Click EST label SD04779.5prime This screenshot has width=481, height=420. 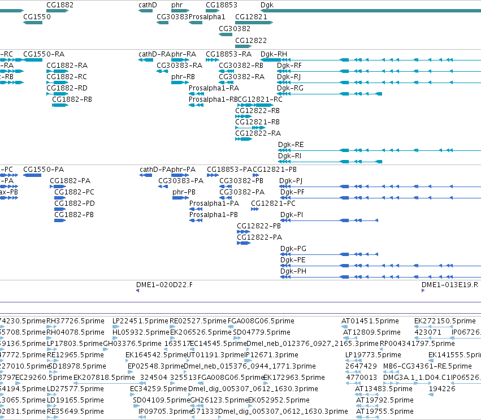click(262, 332)
